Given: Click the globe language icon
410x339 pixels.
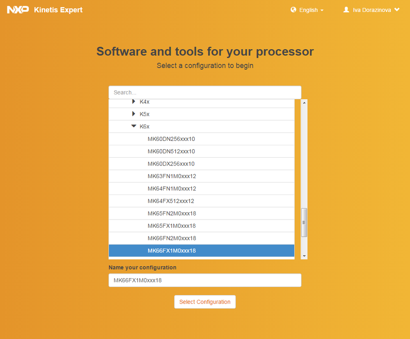Looking at the screenshot, I should tap(293, 10).
